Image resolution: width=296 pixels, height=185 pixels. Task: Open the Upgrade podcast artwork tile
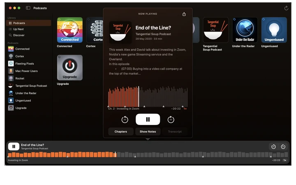[70, 67]
